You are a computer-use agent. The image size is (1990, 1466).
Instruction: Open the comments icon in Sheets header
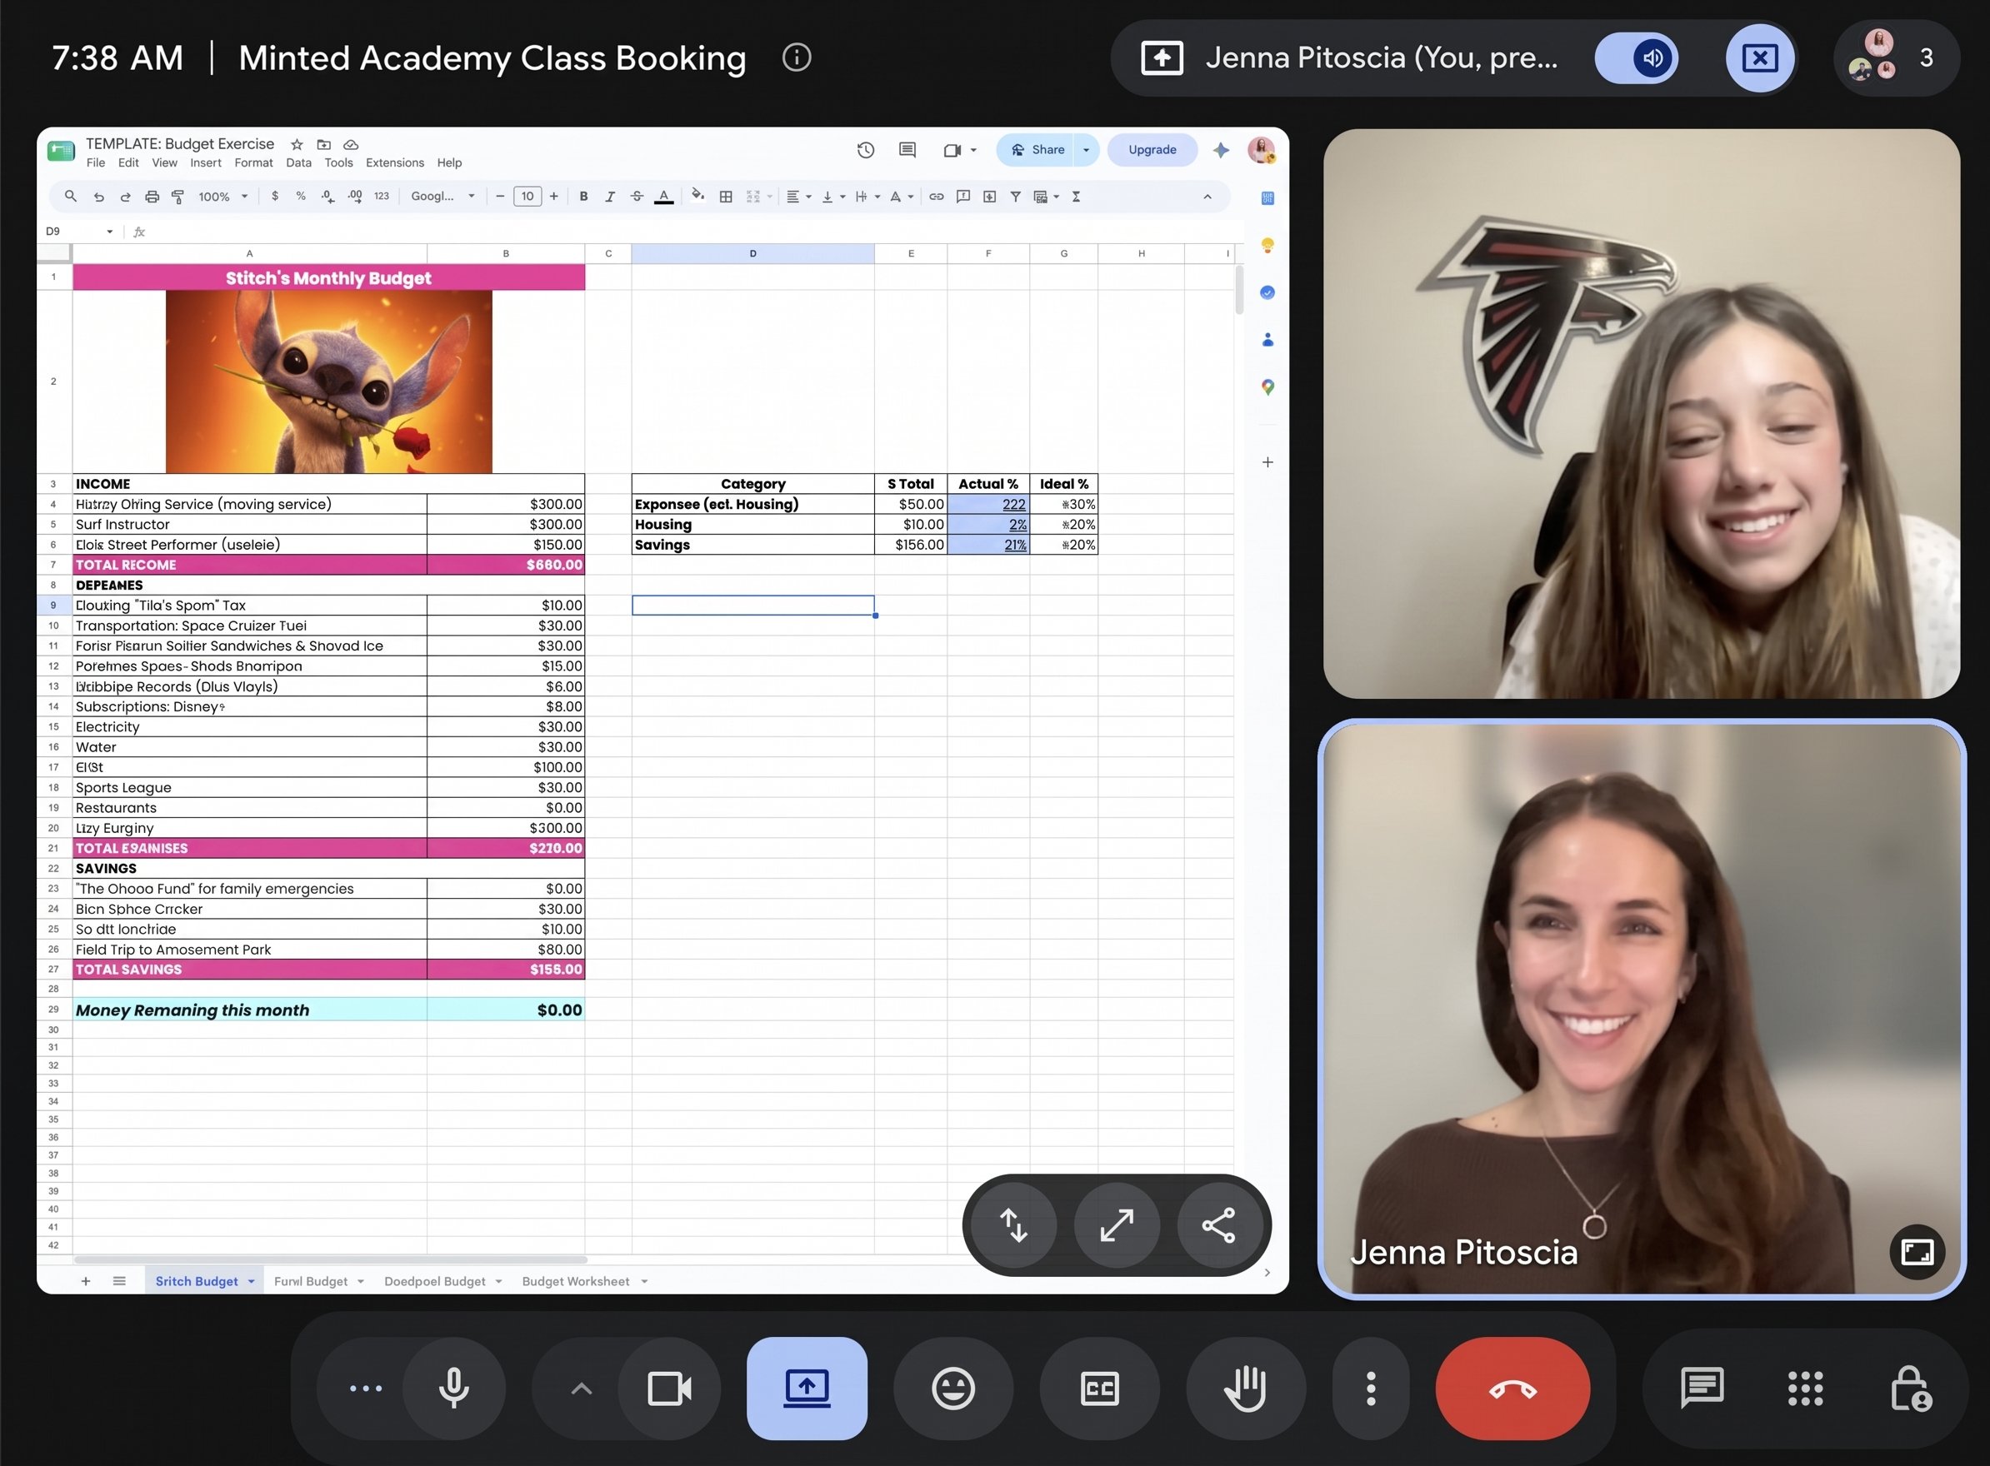pos(907,150)
